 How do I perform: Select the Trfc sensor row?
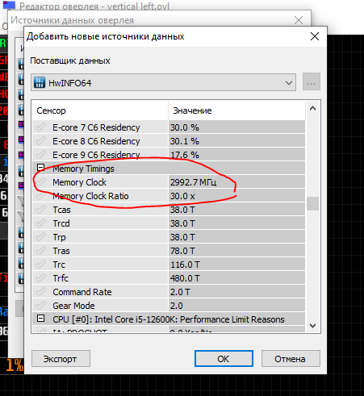point(169,278)
